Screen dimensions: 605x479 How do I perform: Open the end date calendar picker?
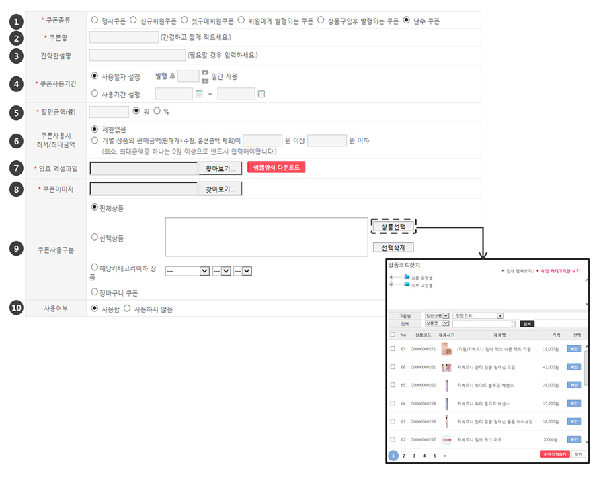(261, 94)
